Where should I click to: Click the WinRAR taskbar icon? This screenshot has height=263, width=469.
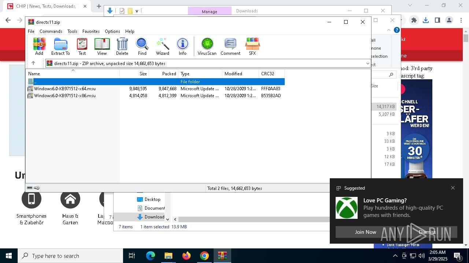coord(222,256)
